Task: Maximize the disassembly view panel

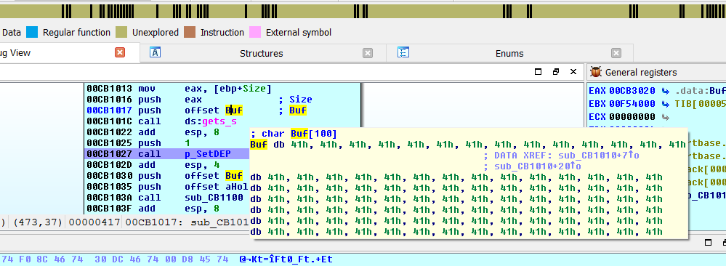Action: click(x=538, y=72)
